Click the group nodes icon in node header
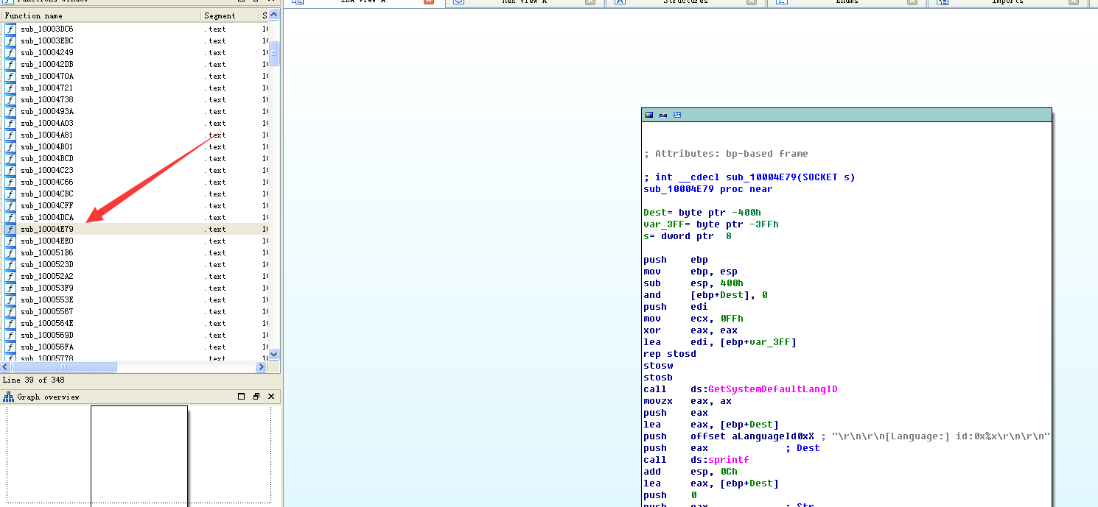Screen dimensions: 1098x507 click(x=677, y=115)
